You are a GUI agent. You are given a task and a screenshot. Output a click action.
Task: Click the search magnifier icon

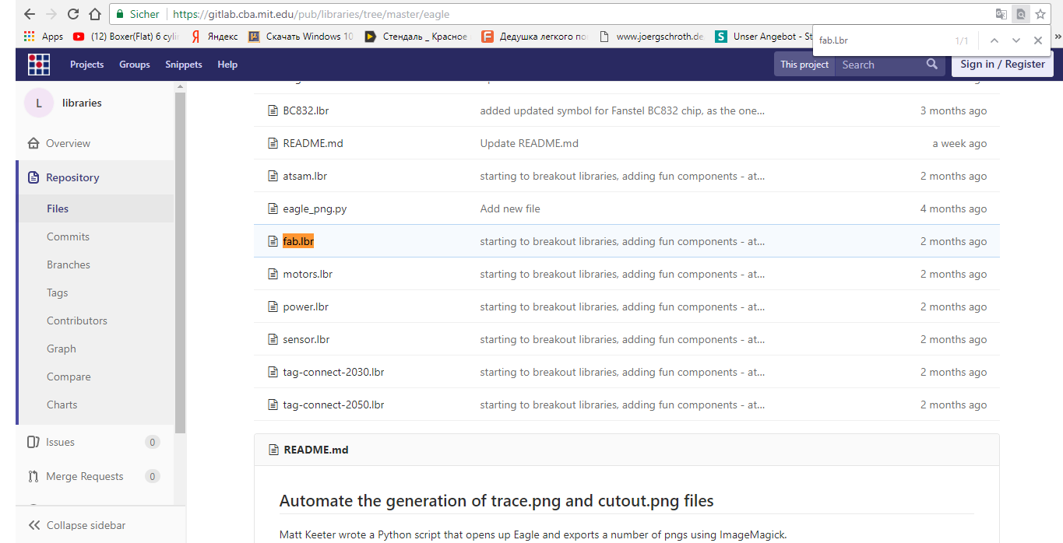[x=932, y=65]
